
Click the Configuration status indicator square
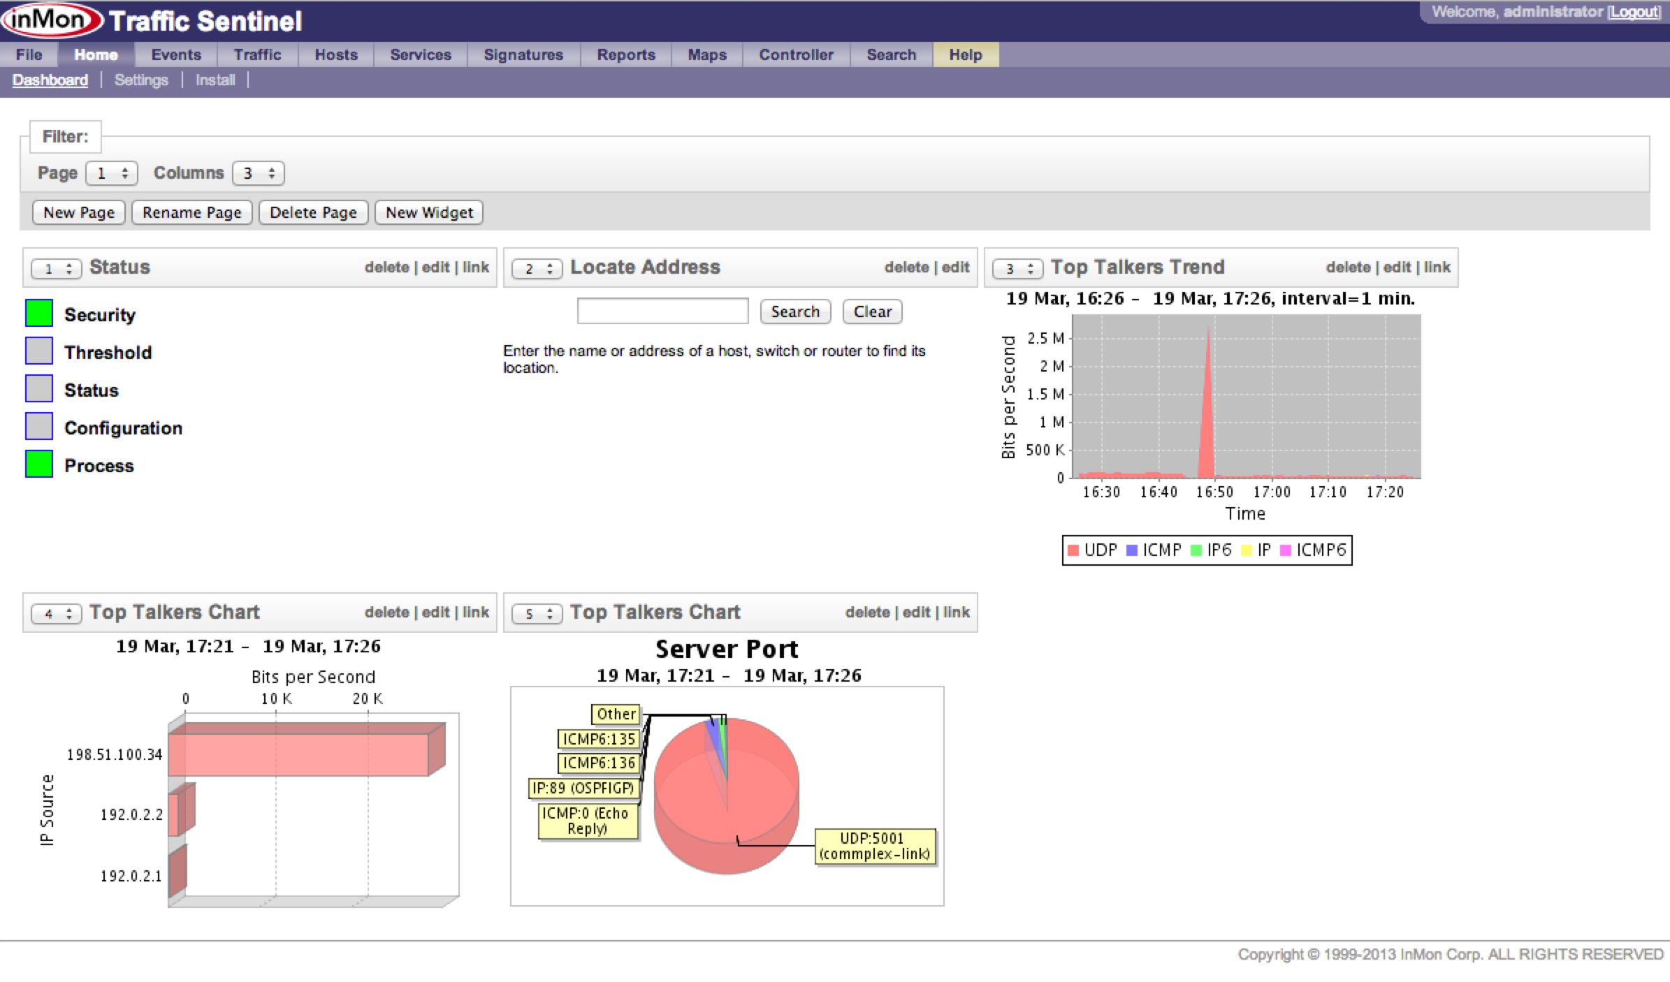click(39, 426)
